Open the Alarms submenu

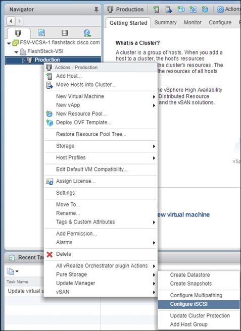(101, 243)
